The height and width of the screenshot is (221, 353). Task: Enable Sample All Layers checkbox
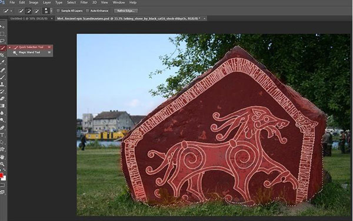(x=58, y=11)
